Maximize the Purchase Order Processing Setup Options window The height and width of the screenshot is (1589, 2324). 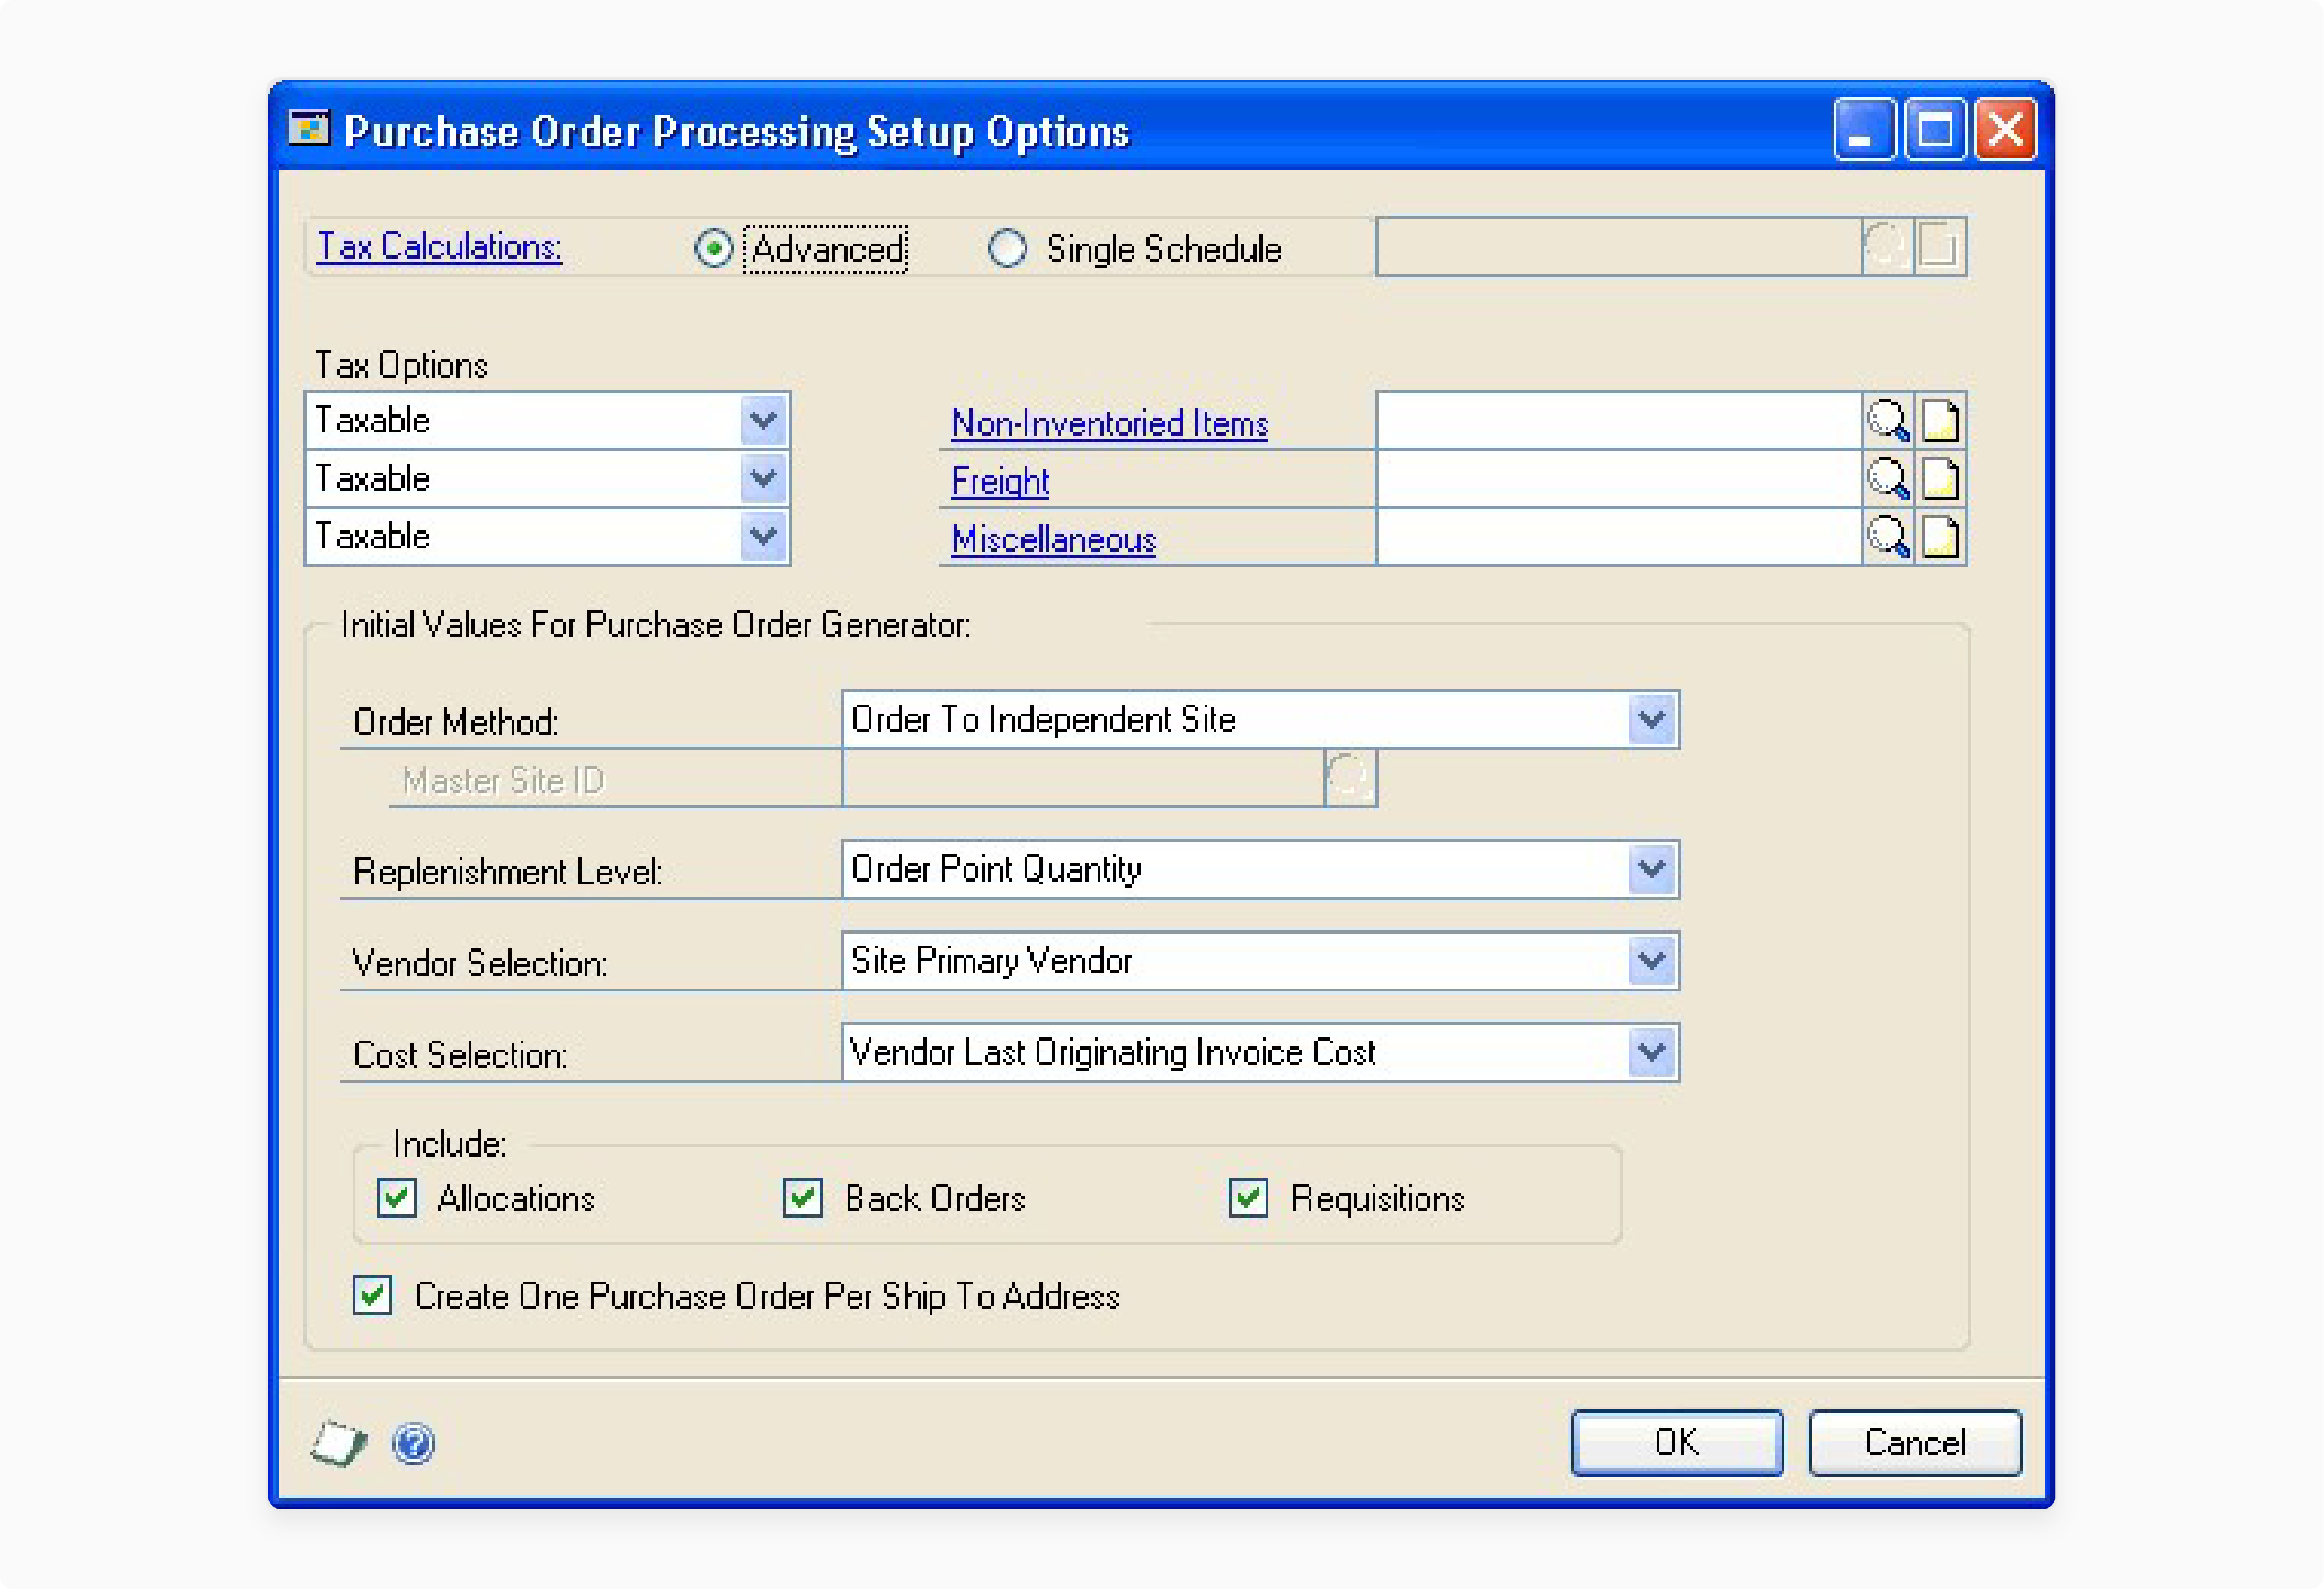[x=1935, y=129]
